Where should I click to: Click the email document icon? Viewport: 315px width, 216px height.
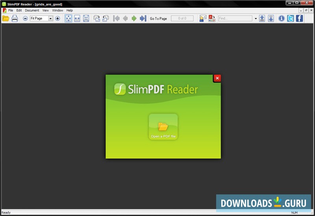tap(203, 18)
